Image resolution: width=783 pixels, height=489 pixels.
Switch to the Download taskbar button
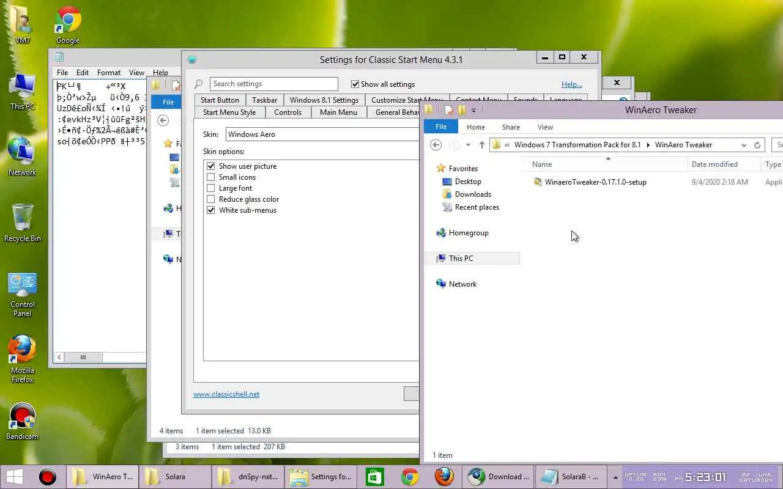[x=498, y=477]
